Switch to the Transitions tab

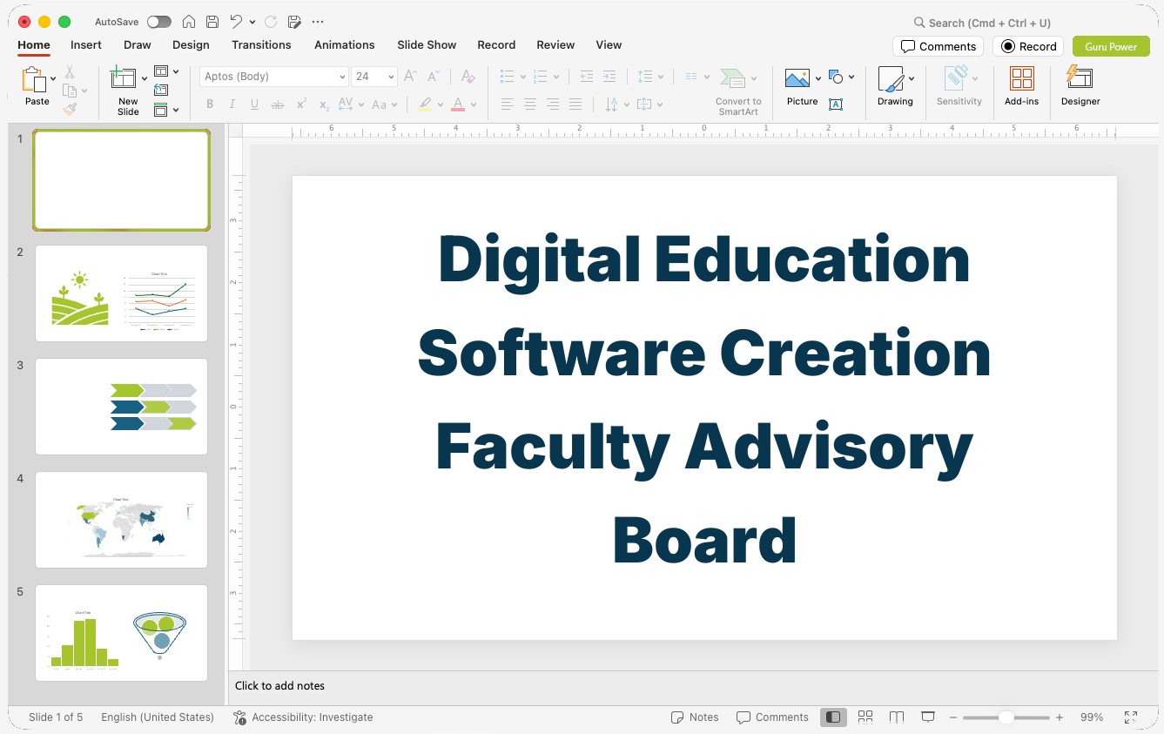click(261, 45)
